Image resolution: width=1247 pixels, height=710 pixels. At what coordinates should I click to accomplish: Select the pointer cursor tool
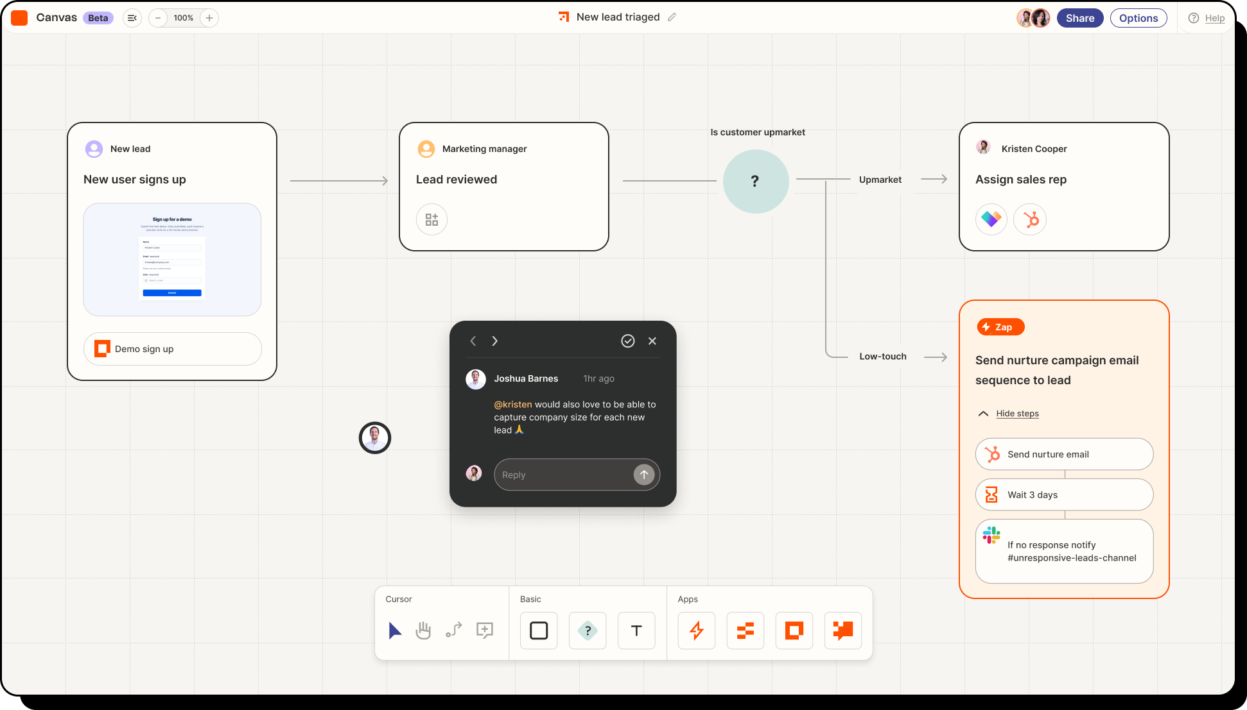[394, 630]
